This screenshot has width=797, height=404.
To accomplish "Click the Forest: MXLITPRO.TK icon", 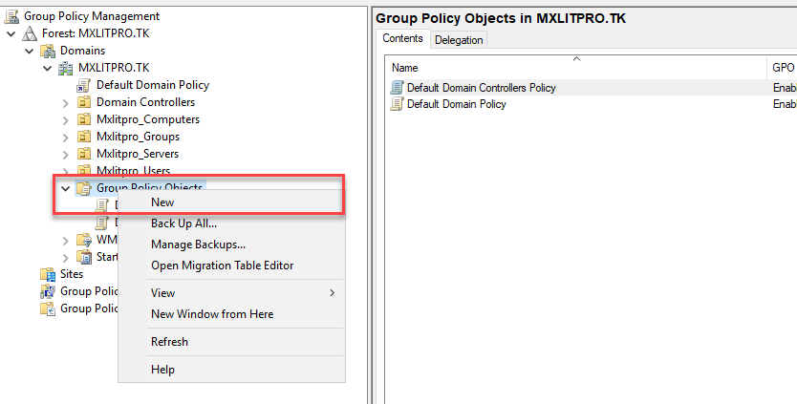I will click(30, 33).
